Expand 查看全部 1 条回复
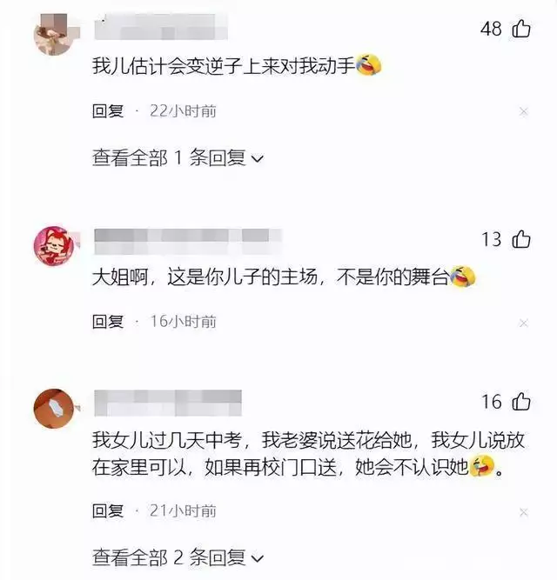557x580 pixels. click(x=178, y=158)
